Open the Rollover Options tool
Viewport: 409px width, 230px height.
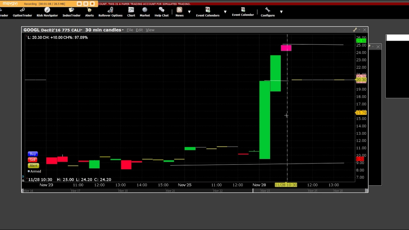[110, 12]
